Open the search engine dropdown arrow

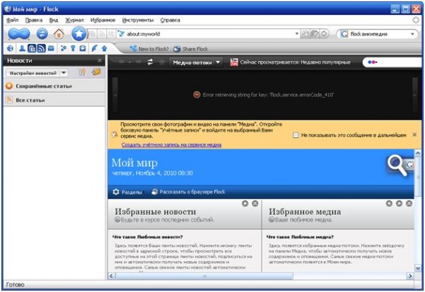(412, 34)
